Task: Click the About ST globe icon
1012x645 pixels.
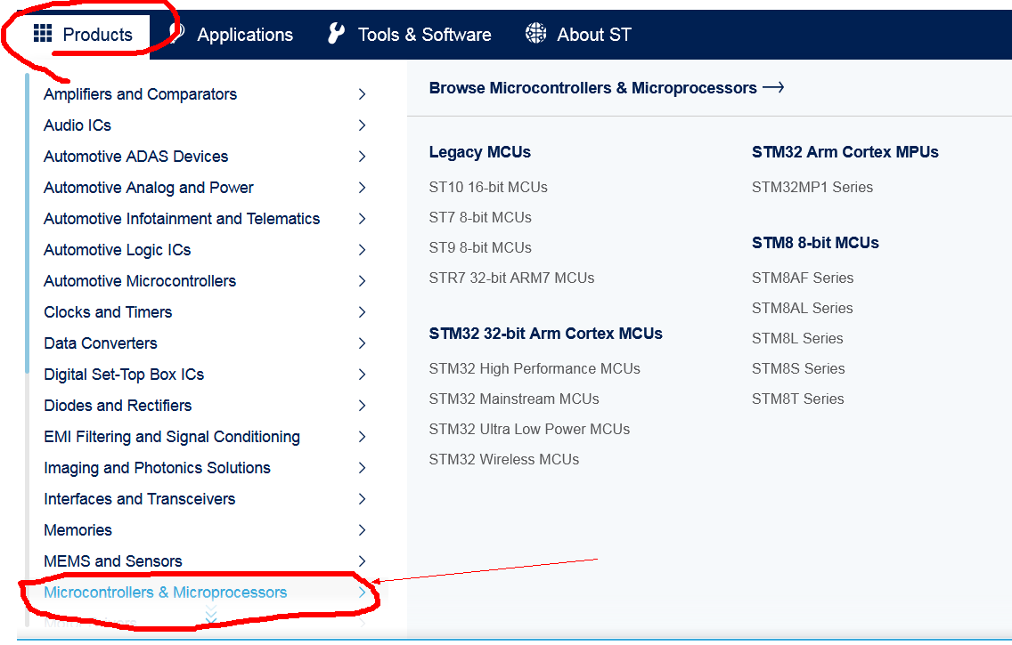Action: 535,33
